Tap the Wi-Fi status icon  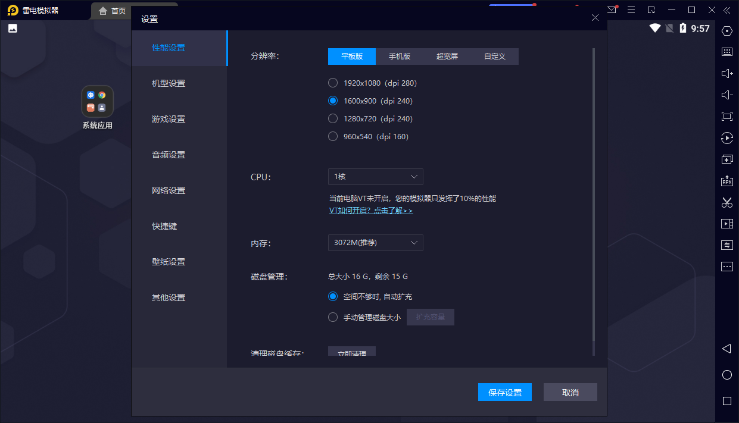(655, 28)
